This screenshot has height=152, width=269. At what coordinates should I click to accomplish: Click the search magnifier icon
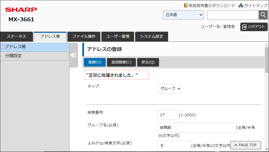tap(263, 15)
